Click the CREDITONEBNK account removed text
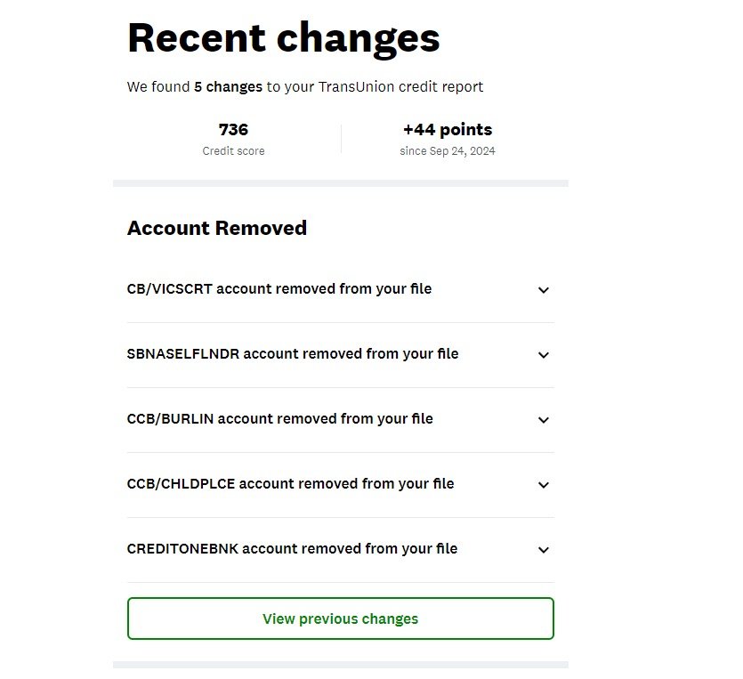 (292, 549)
